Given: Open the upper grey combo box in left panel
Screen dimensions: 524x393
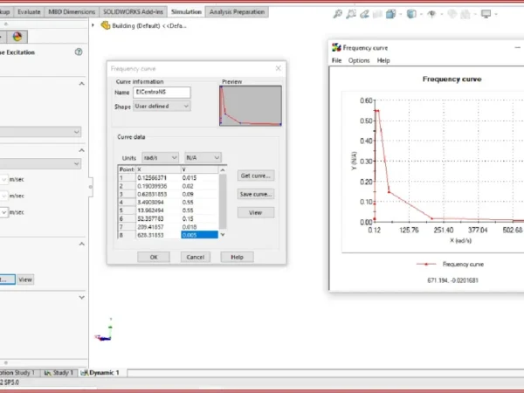Looking at the screenshot, I should point(40,132).
